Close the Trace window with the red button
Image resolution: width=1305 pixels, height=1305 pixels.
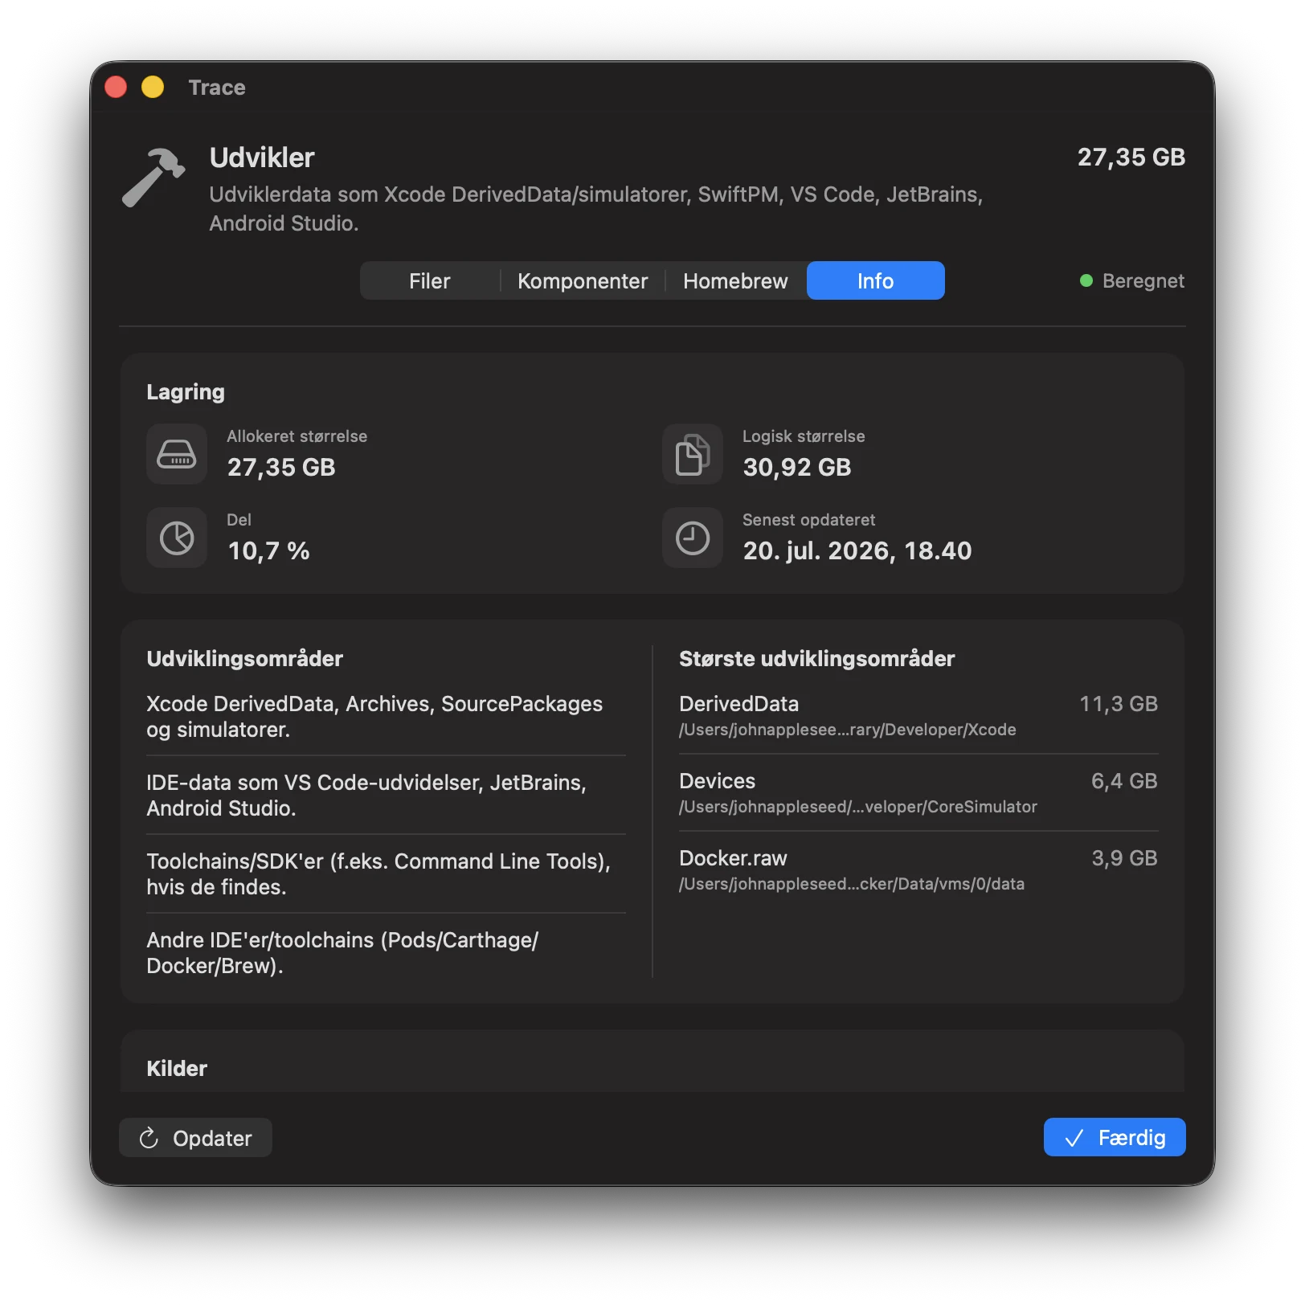tap(116, 87)
